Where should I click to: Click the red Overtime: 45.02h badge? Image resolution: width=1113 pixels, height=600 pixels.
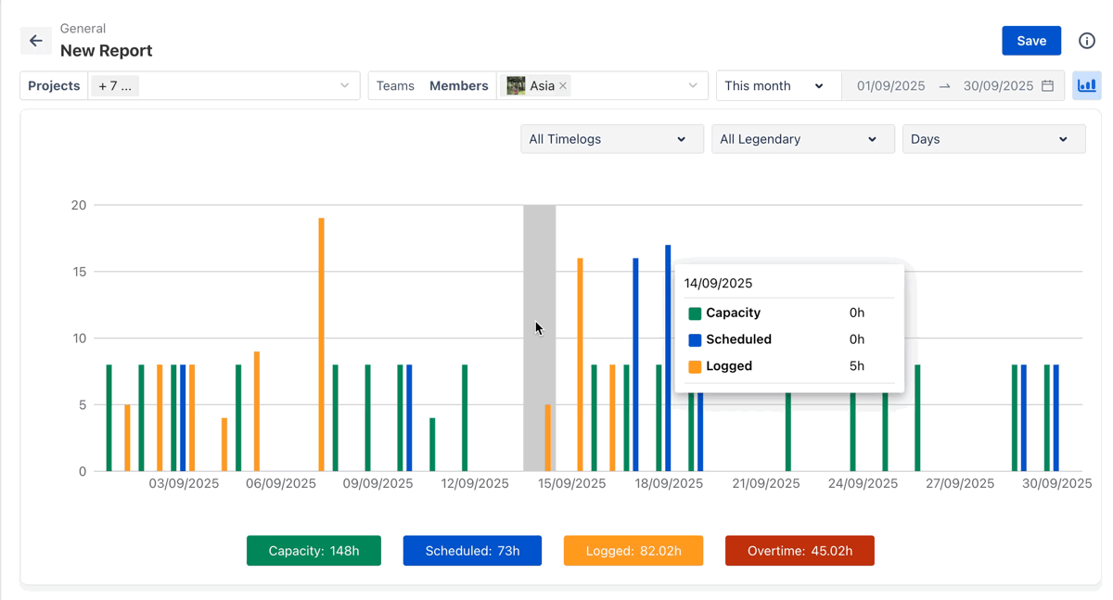tap(799, 551)
